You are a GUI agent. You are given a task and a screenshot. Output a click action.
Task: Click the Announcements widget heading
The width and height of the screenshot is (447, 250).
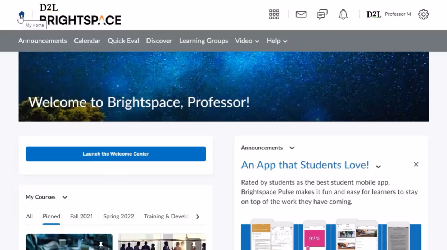click(262, 148)
